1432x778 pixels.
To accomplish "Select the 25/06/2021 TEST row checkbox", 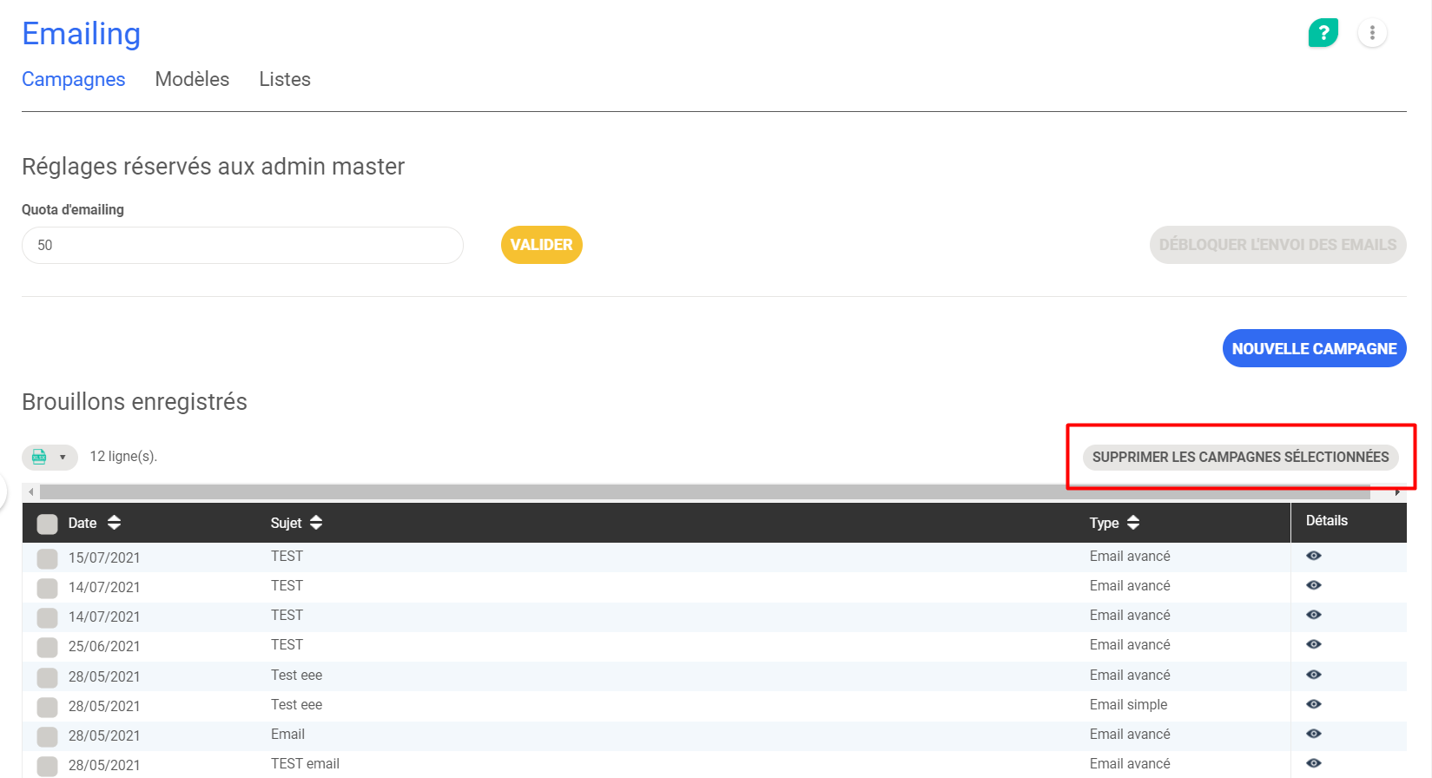I will coord(48,647).
